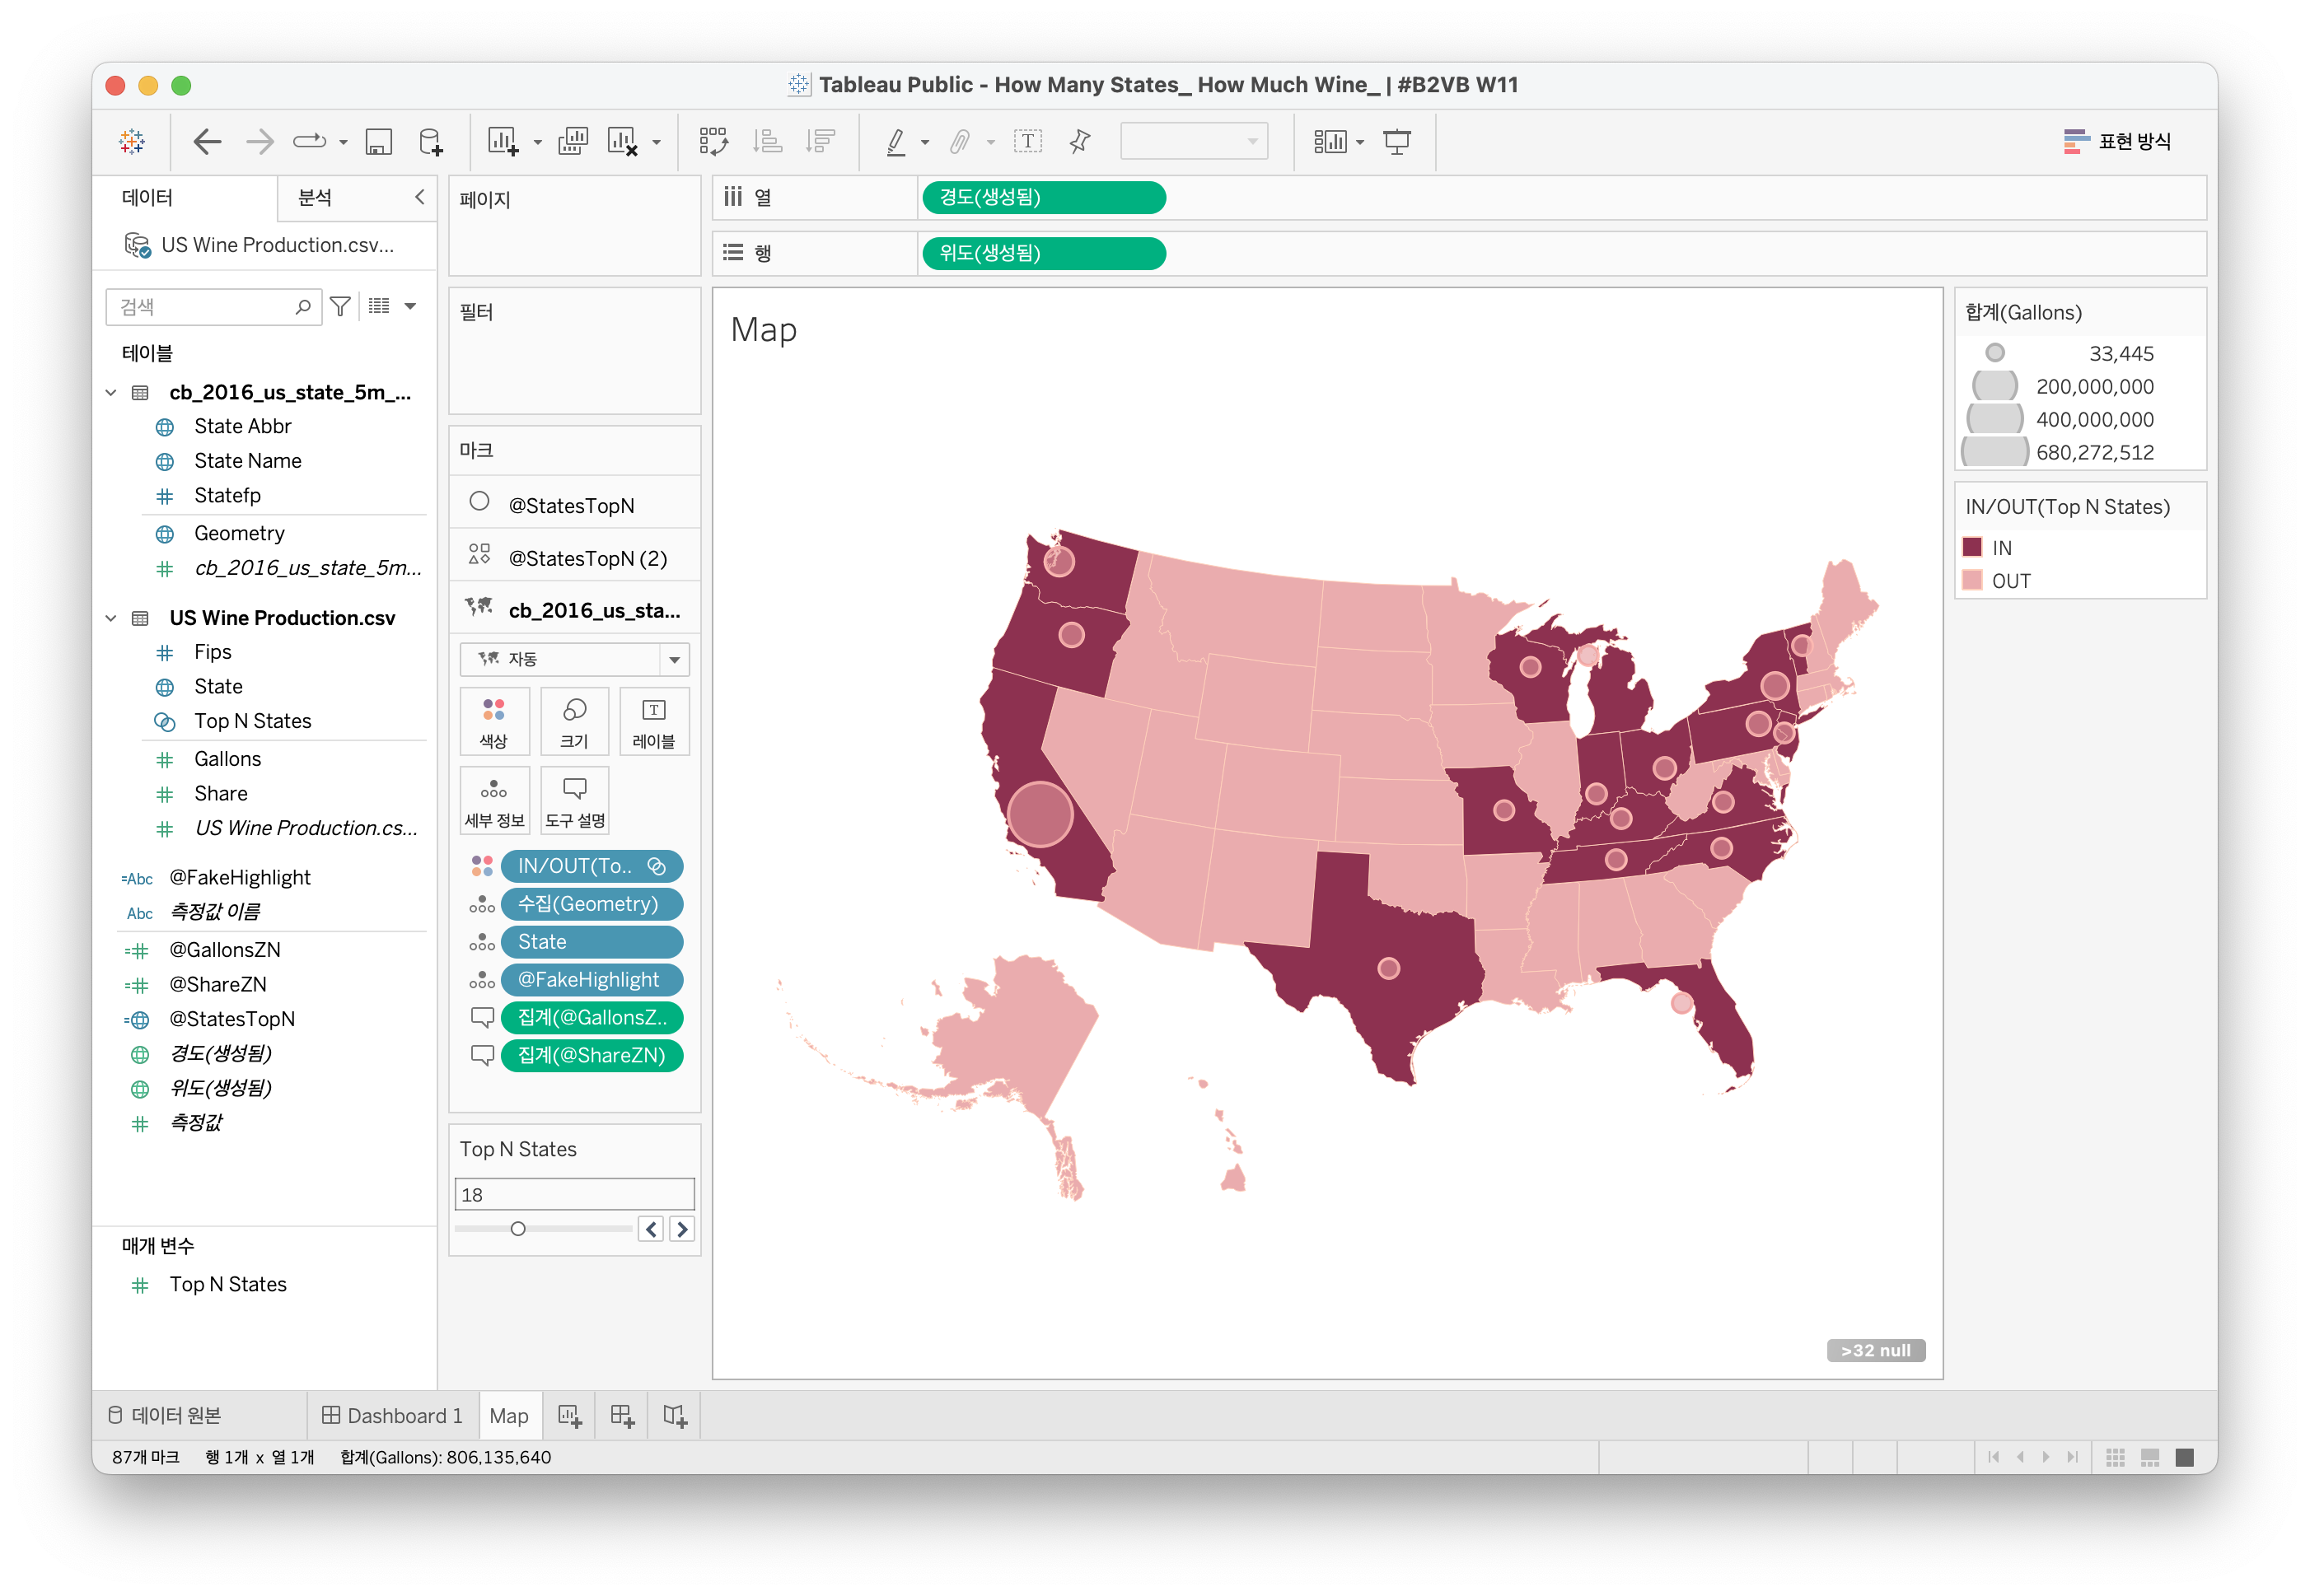Image resolution: width=2310 pixels, height=1596 pixels.
Task: Open the Size marks card
Action: click(574, 721)
